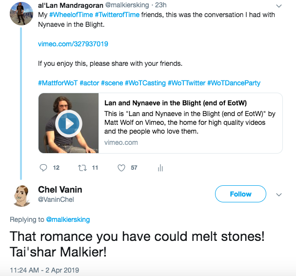Click Chel Vanin's cartoon avatar
Viewport: 296px width, 276px height.
(22, 194)
